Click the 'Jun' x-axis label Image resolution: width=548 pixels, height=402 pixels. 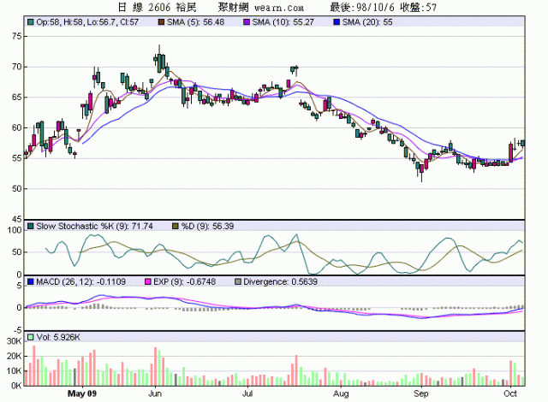(x=155, y=393)
